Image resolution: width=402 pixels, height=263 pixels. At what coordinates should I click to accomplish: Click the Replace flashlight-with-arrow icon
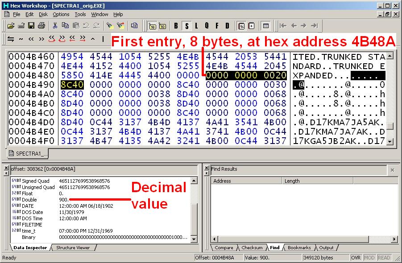pos(120,25)
